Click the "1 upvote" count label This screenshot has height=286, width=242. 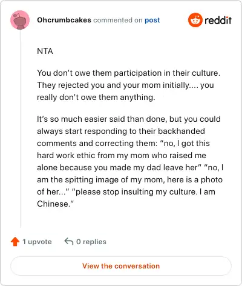pos(37,242)
